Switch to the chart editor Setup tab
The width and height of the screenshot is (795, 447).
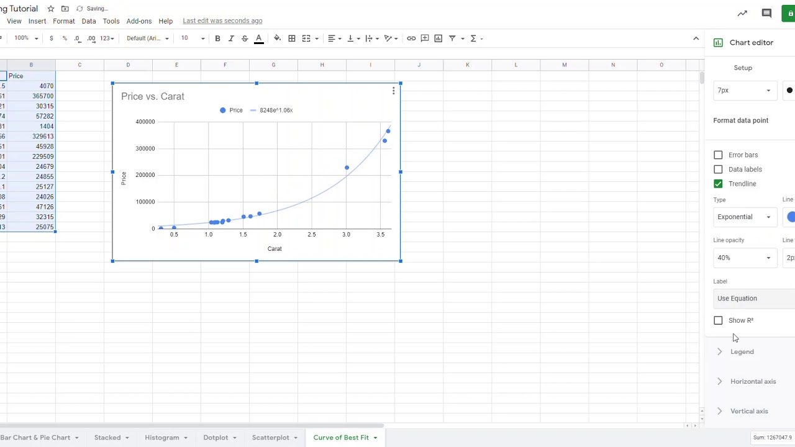[x=743, y=68]
